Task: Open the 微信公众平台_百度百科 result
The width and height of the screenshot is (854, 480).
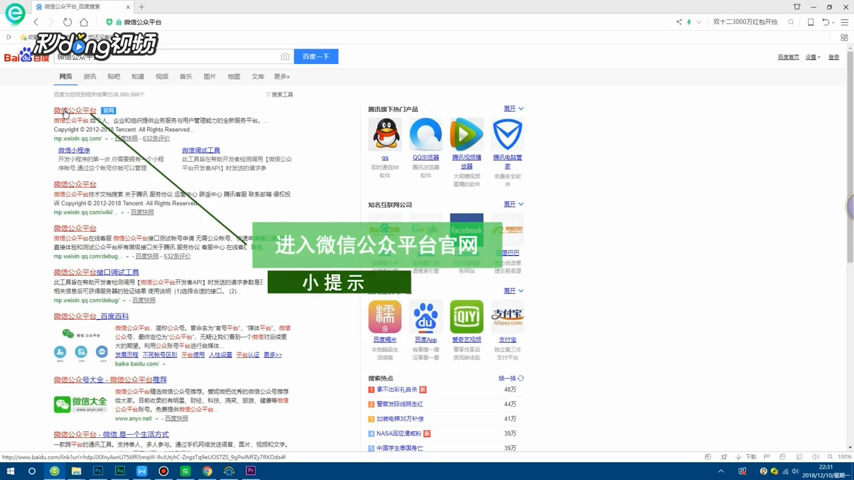Action: [91, 316]
